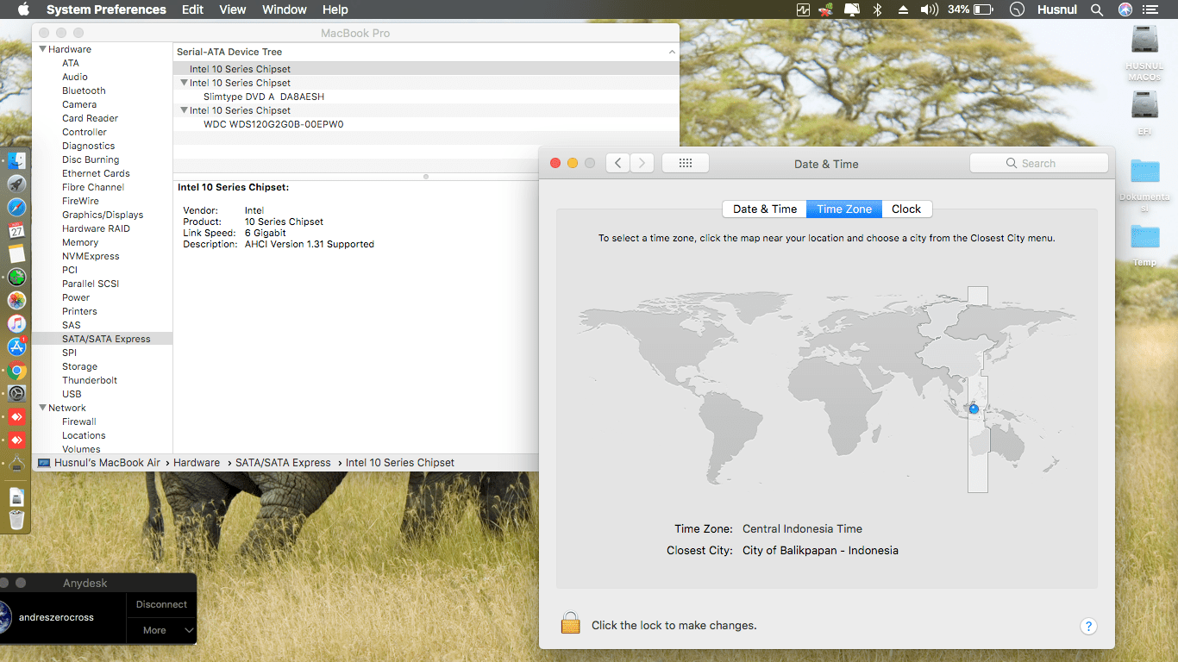Launch Launchpad from the Dock
The height and width of the screenshot is (662, 1178).
(x=16, y=184)
